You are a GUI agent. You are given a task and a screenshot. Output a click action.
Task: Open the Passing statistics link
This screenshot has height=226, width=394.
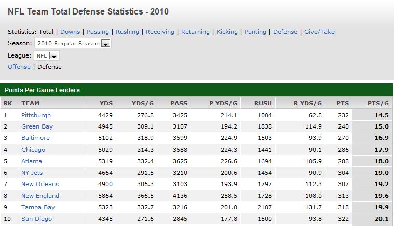[x=98, y=32]
